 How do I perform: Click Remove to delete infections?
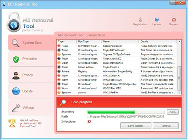pyautogui.click(x=166, y=126)
